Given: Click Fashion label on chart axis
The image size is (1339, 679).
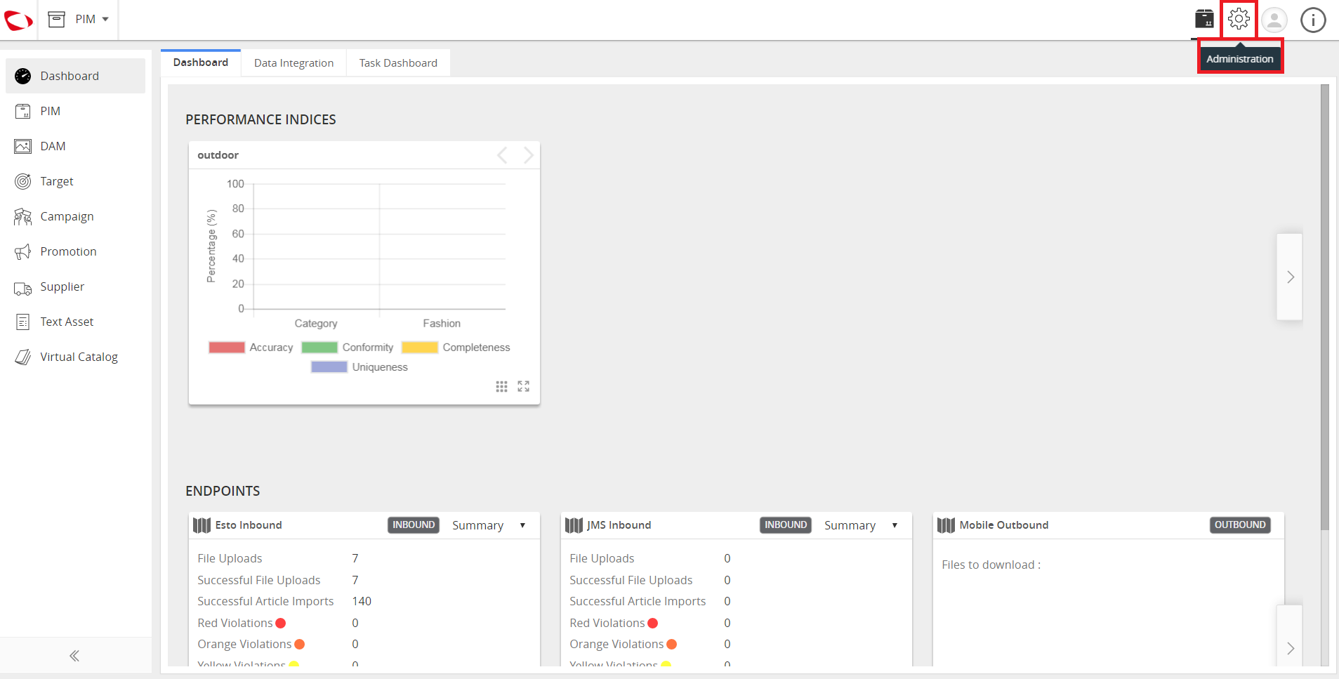Looking at the screenshot, I should pos(442,323).
